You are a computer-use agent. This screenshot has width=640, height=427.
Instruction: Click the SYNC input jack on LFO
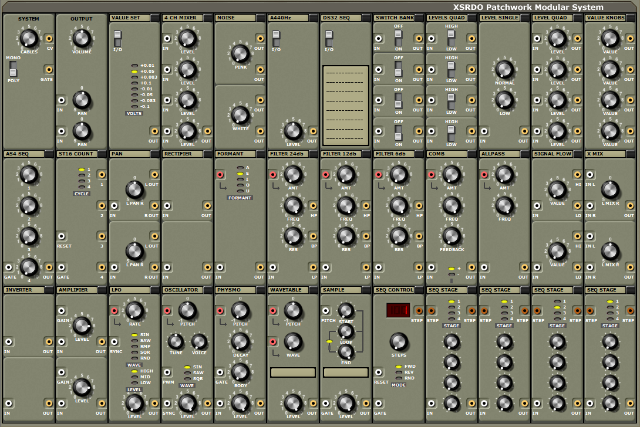click(x=114, y=342)
